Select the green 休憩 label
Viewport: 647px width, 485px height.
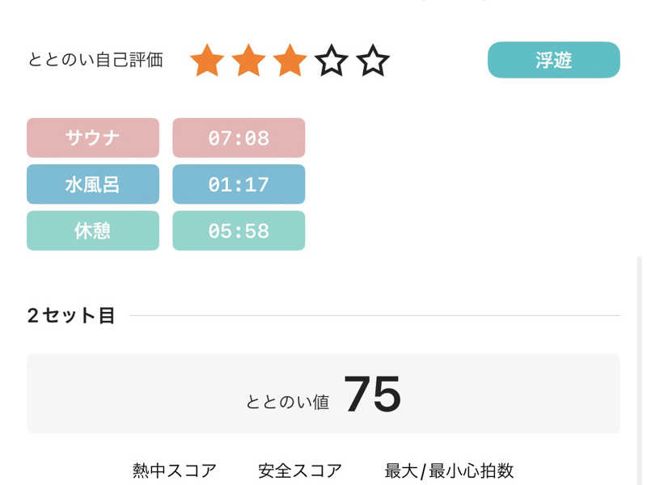point(93,230)
